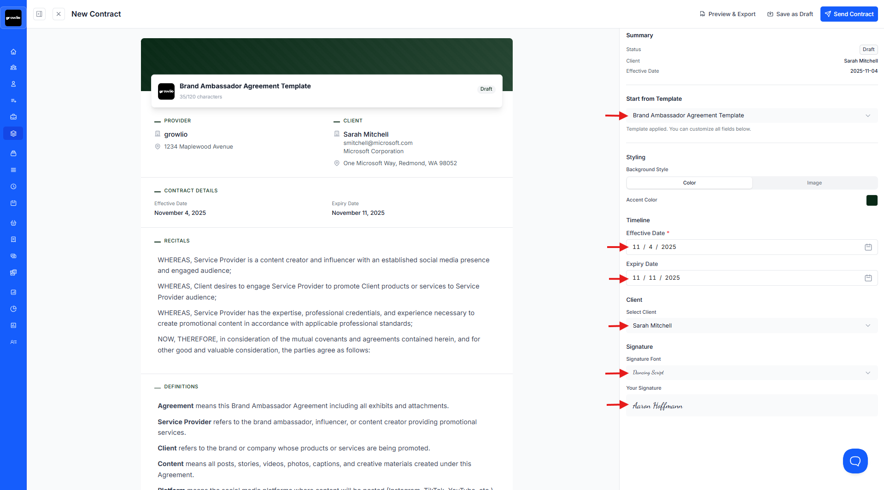Click Preview & Export
Image resolution: width=884 pixels, height=490 pixels.
[x=727, y=14]
